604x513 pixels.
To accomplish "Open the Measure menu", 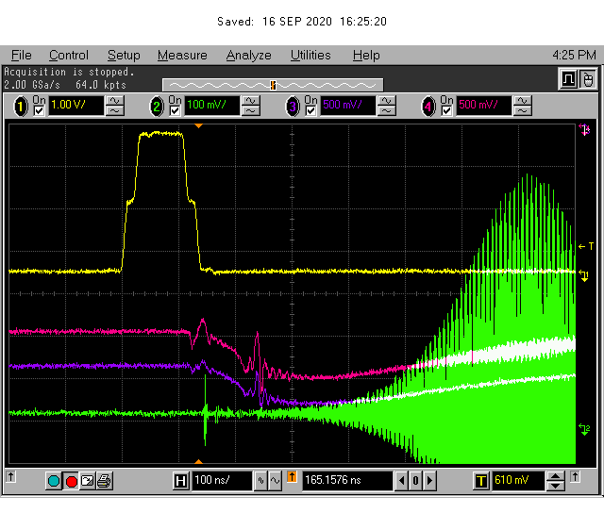I will coord(182,56).
